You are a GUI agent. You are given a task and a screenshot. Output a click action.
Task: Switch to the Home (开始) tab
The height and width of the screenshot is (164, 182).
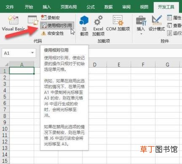[x=29, y=7]
